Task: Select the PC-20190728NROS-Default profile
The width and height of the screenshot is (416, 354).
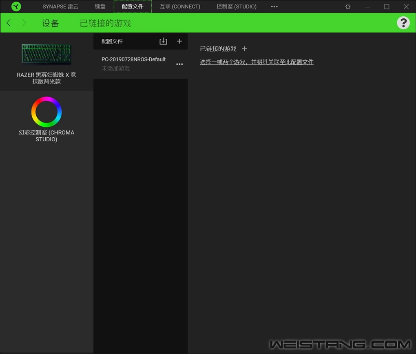Action: pos(140,64)
